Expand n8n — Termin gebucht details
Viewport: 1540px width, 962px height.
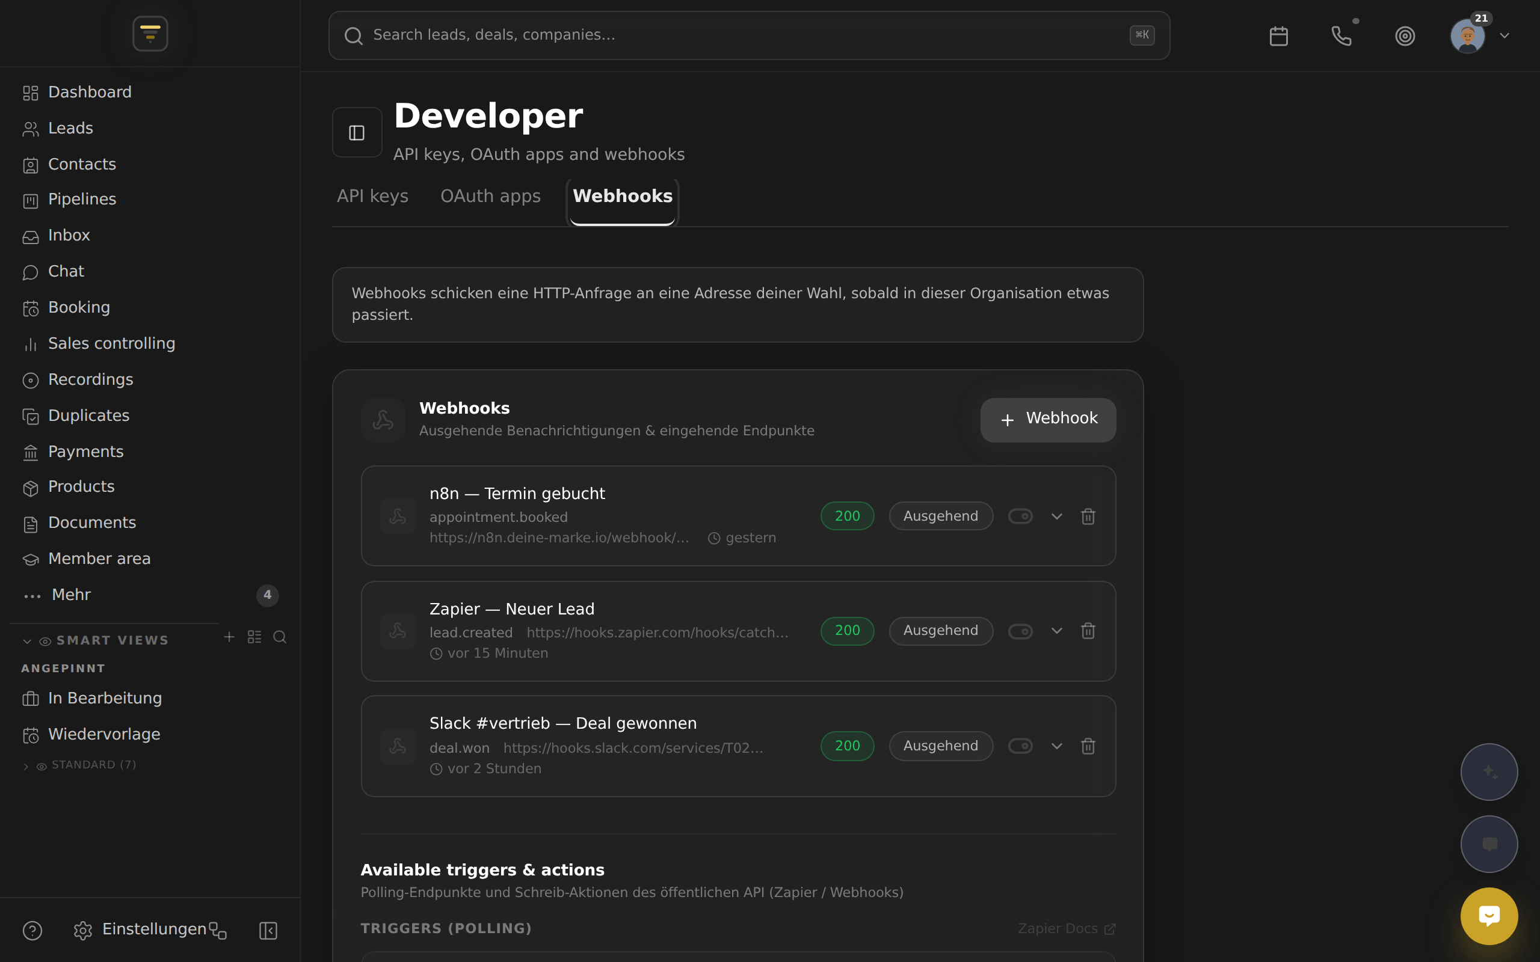(x=1057, y=516)
